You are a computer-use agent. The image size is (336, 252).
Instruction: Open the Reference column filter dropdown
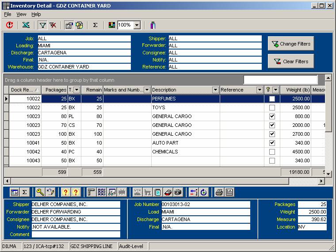pos(260,90)
